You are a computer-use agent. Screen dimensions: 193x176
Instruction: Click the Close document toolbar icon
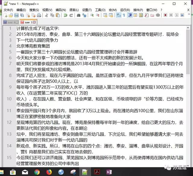pos(28,15)
